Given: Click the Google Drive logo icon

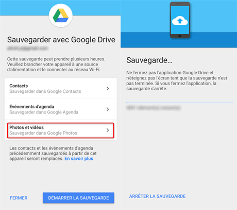Looking at the screenshot, I should (x=61, y=15).
